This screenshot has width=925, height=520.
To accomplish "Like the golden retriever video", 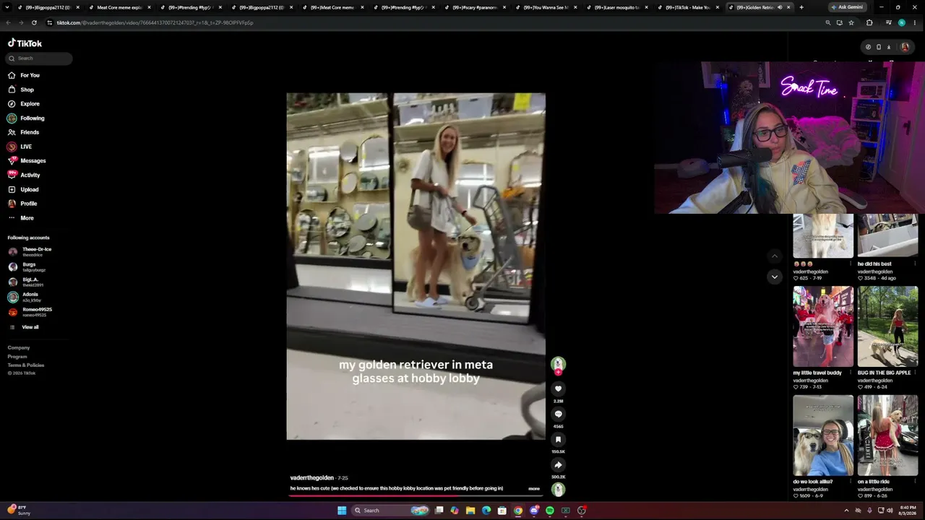I will click(x=558, y=389).
